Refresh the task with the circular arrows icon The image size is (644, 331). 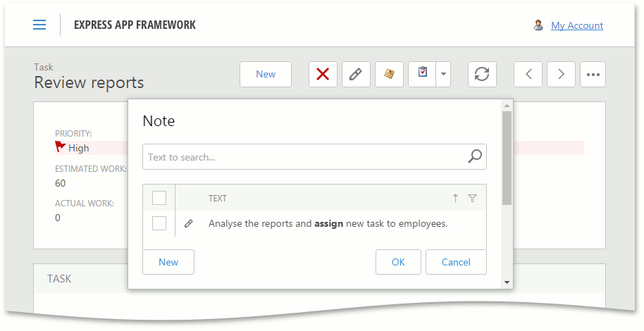coord(482,74)
